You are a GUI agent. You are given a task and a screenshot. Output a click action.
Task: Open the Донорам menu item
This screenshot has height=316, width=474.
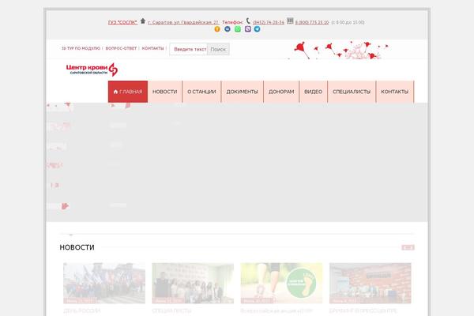coord(281,92)
